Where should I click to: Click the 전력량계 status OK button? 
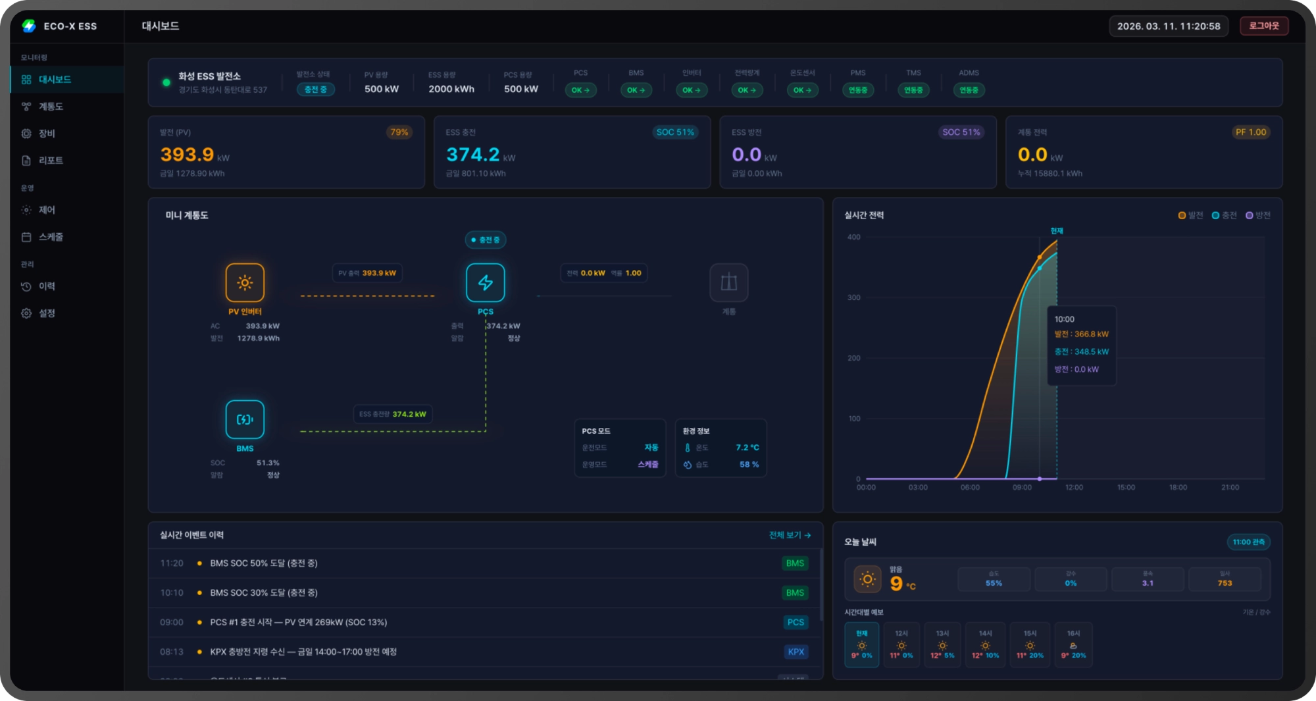(x=747, y=90)
